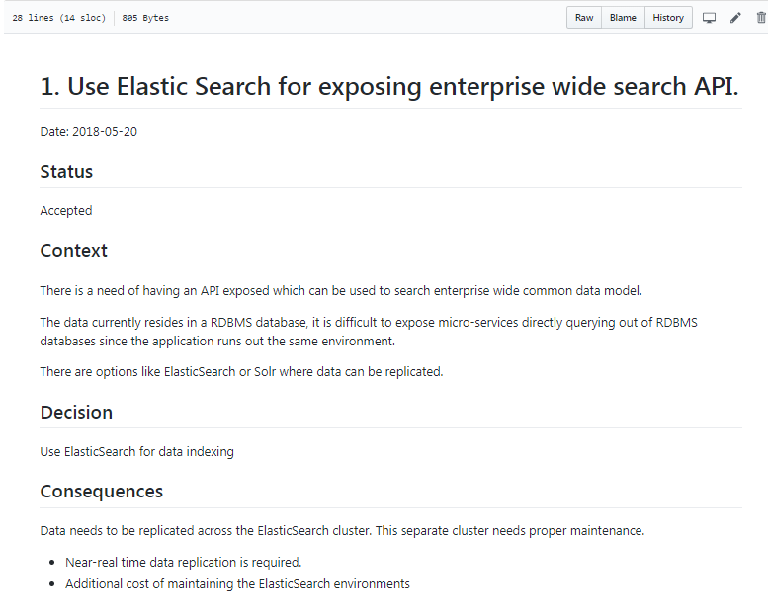Open the Blame view
Image resolution: width=768 pixels, height=610 pixels.
click(623, 18)
